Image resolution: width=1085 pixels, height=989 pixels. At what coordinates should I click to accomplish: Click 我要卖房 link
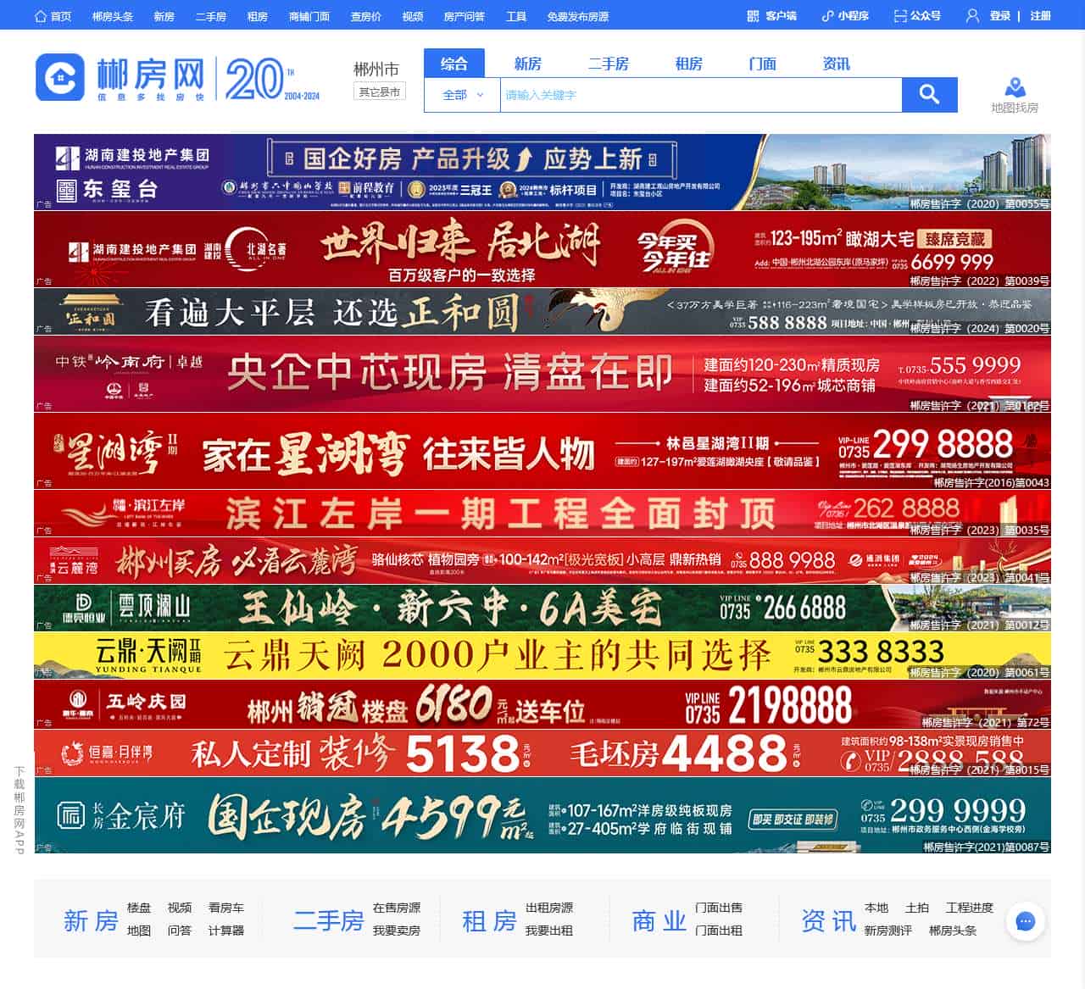click(x=397, y=931)
